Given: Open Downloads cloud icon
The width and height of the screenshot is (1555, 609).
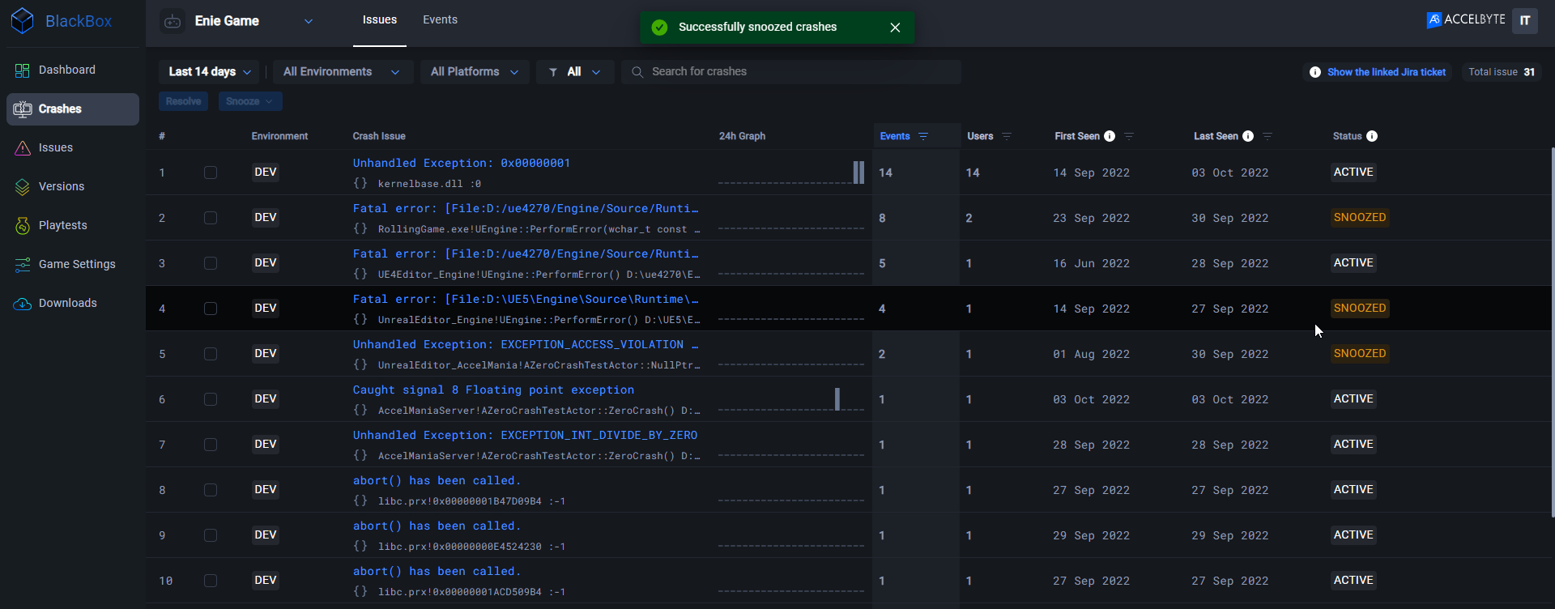Looking at the screenshot, I should coord(23,304).
